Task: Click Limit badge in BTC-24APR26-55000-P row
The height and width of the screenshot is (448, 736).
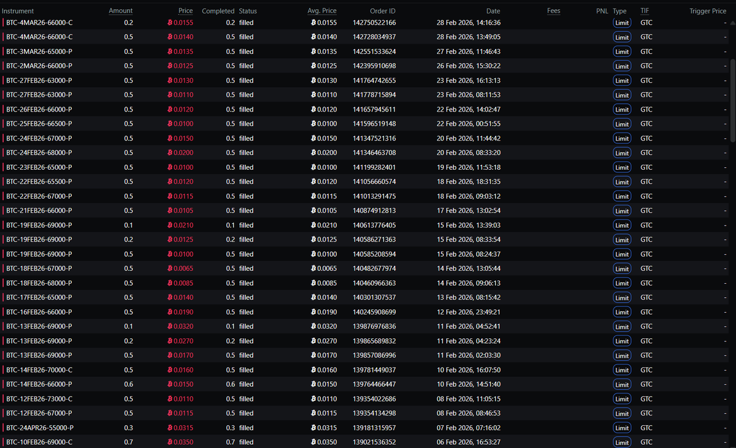Action: [x=622, y=428]
